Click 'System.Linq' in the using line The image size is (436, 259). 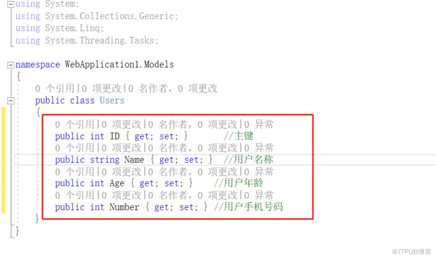73,28
